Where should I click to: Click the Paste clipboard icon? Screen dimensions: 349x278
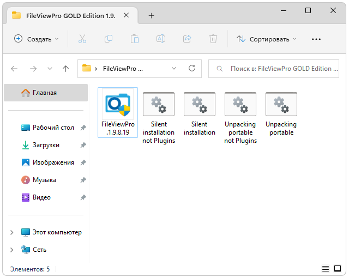135,39
